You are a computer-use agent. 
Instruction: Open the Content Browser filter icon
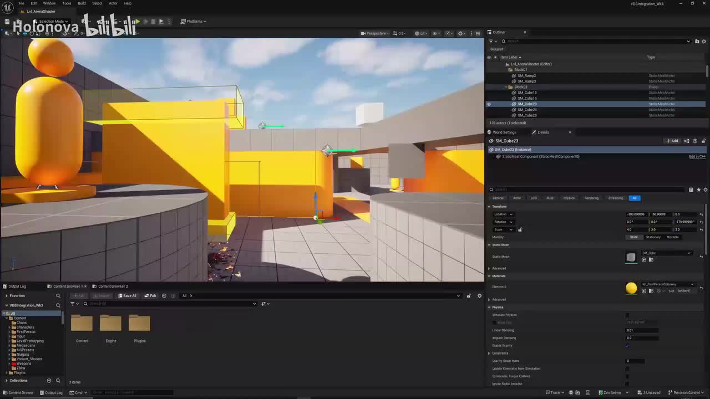(72, 304)
